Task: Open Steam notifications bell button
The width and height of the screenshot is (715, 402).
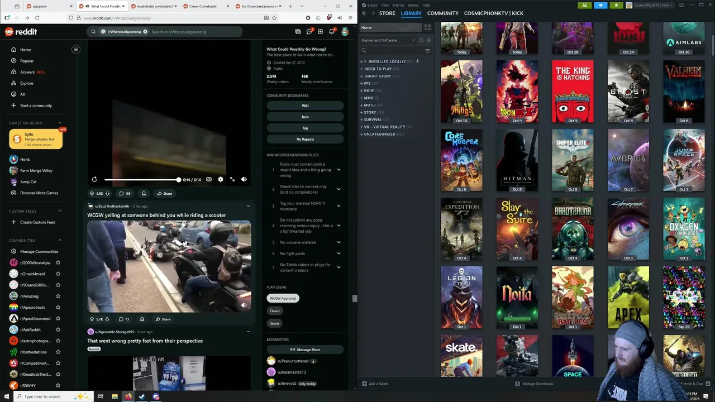Action: click(x=617, y=5)
